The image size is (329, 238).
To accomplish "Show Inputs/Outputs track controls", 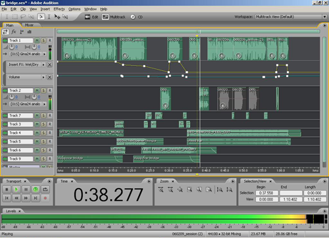I will (x=5, y=32).
